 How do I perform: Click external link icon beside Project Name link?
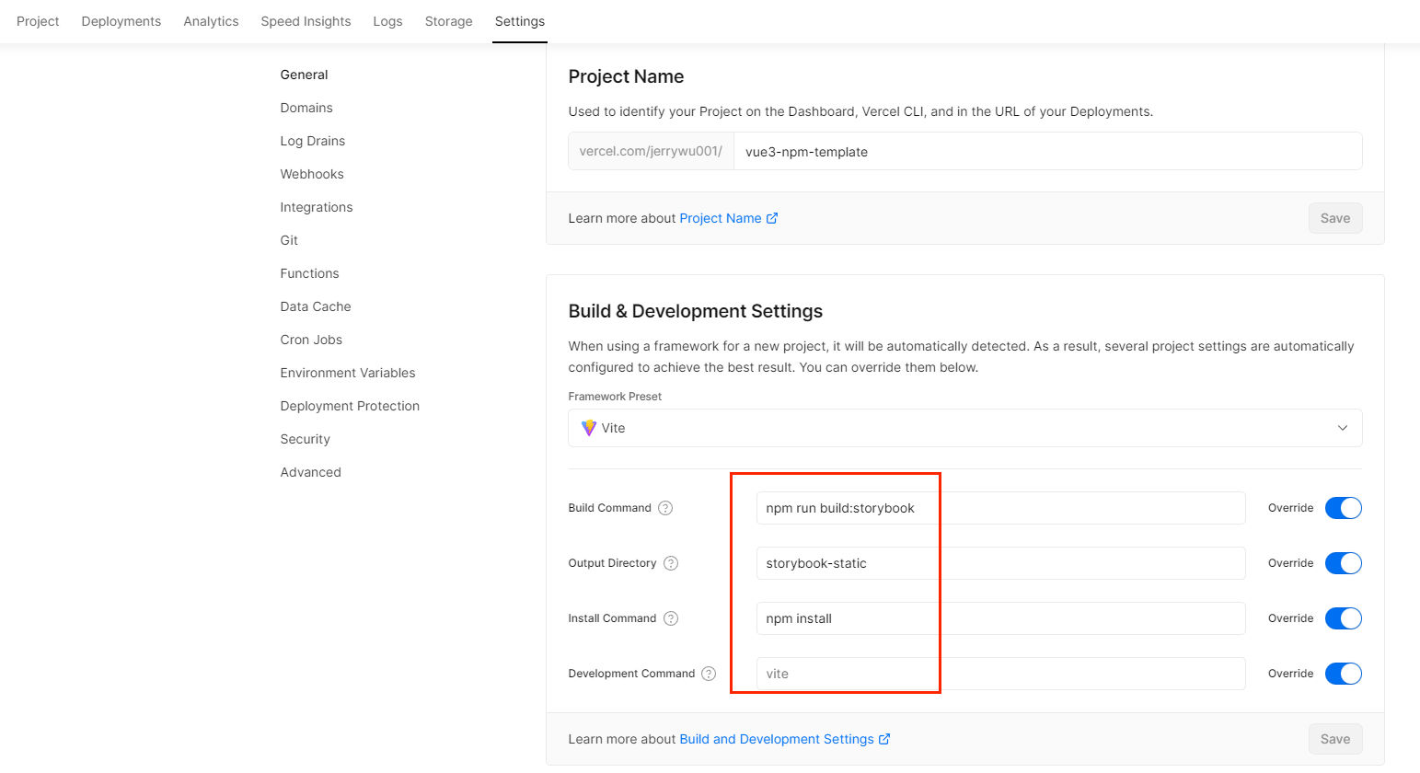pyautogui.click(x=772, y=218)
